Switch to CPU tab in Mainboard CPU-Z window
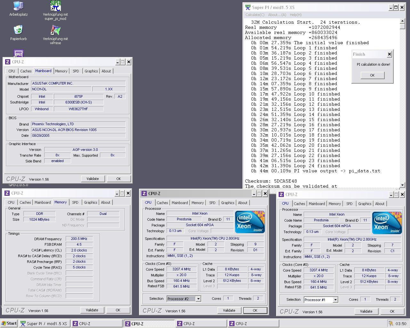Screen dimensions: 410x328 [12, 71]
